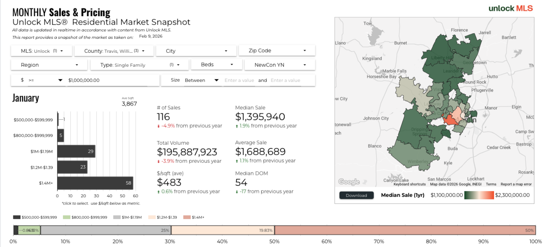Click the green $800,000-$999,999 legend swatch
Viewport: 544px width, 247px height.
[x=67, y=217]
